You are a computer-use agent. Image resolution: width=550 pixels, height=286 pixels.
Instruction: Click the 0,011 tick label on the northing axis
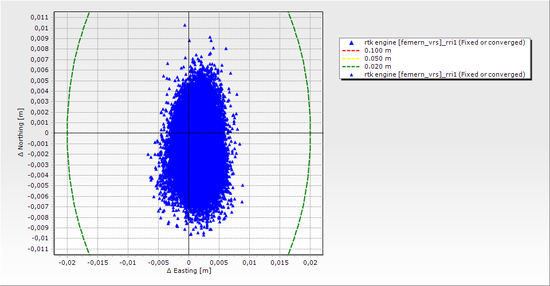coord(40,17)
